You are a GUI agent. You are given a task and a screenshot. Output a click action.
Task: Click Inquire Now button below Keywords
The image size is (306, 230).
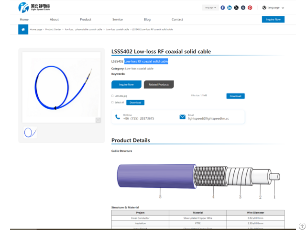click(126, 84)
